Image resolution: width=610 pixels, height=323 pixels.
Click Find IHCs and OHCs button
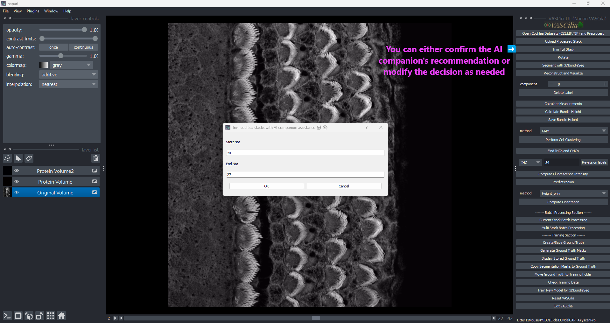pos(563,151)
